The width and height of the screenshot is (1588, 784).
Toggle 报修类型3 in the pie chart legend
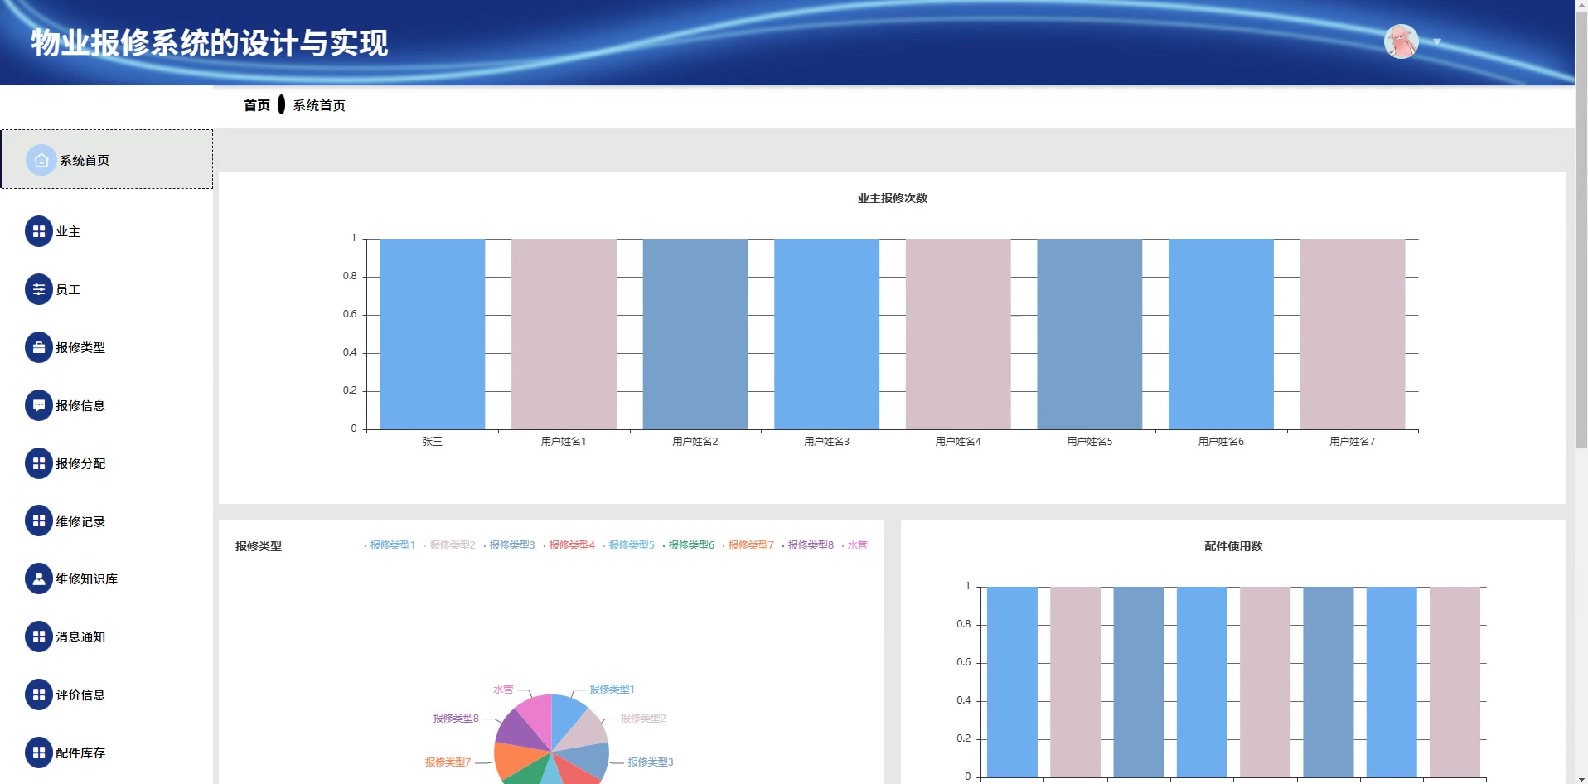510,545
